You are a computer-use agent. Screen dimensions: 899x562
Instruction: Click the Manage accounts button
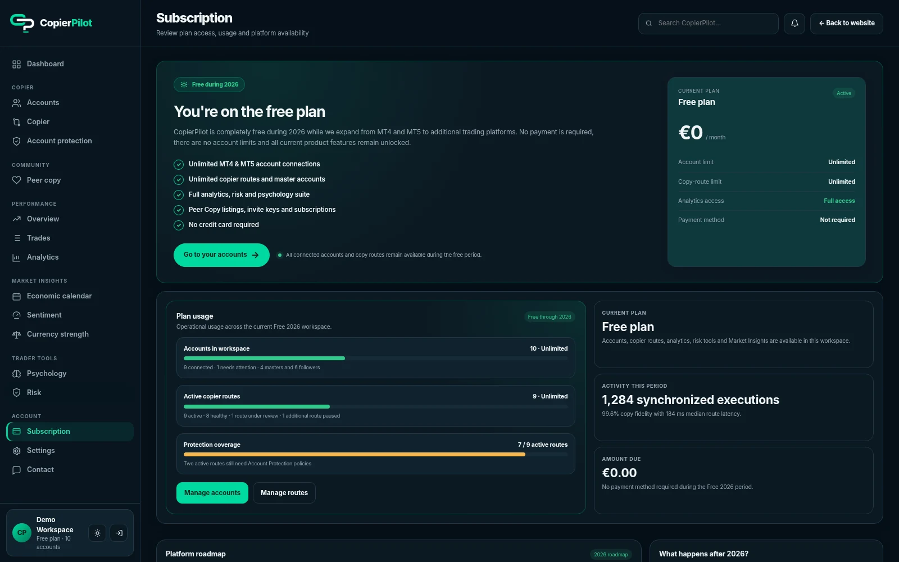212,493
